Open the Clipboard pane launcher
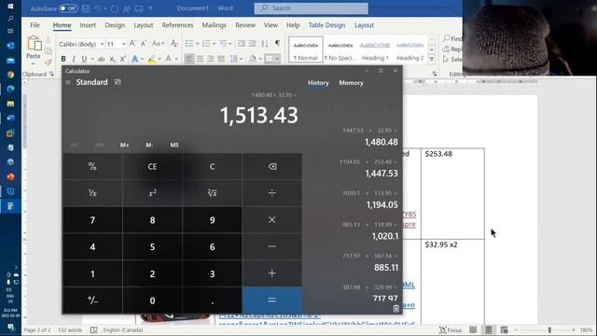 tap(51, 74)
